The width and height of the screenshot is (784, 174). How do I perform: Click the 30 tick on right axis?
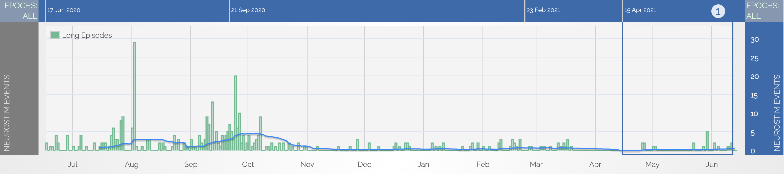coord(755,40)
